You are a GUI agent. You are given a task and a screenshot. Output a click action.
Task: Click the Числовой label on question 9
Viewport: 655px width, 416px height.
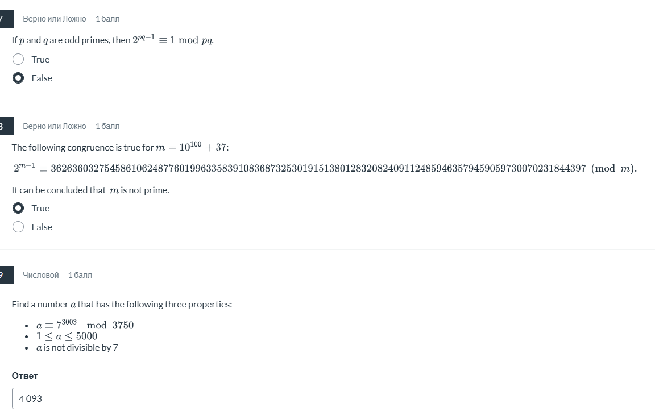[x=40, y=275]
